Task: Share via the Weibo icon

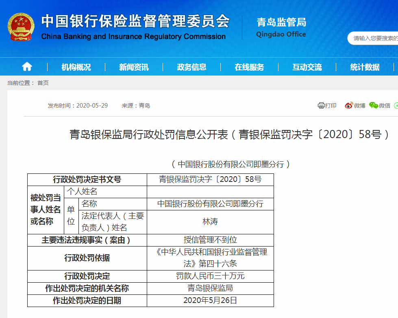Action: [x=349, y=106]
